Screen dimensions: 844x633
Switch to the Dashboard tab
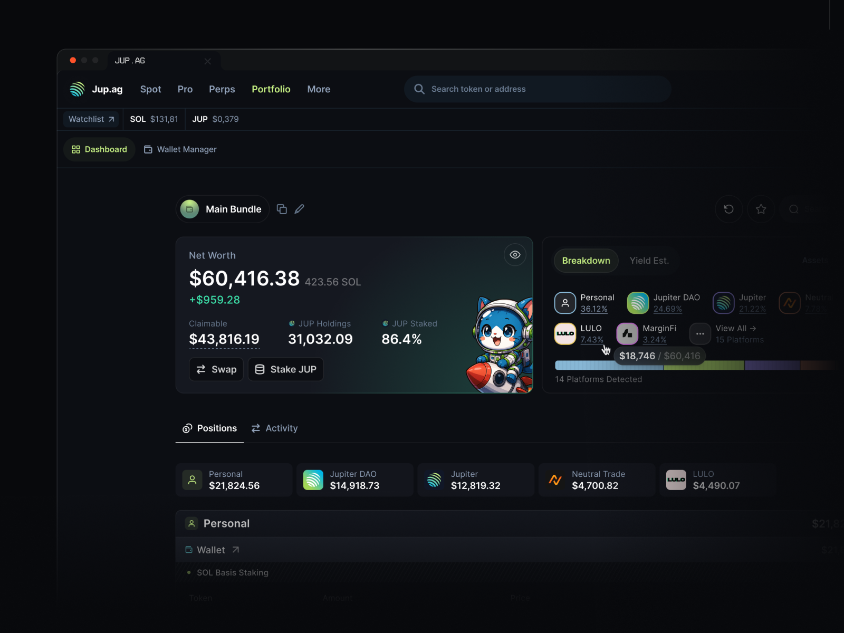point(99,149)
